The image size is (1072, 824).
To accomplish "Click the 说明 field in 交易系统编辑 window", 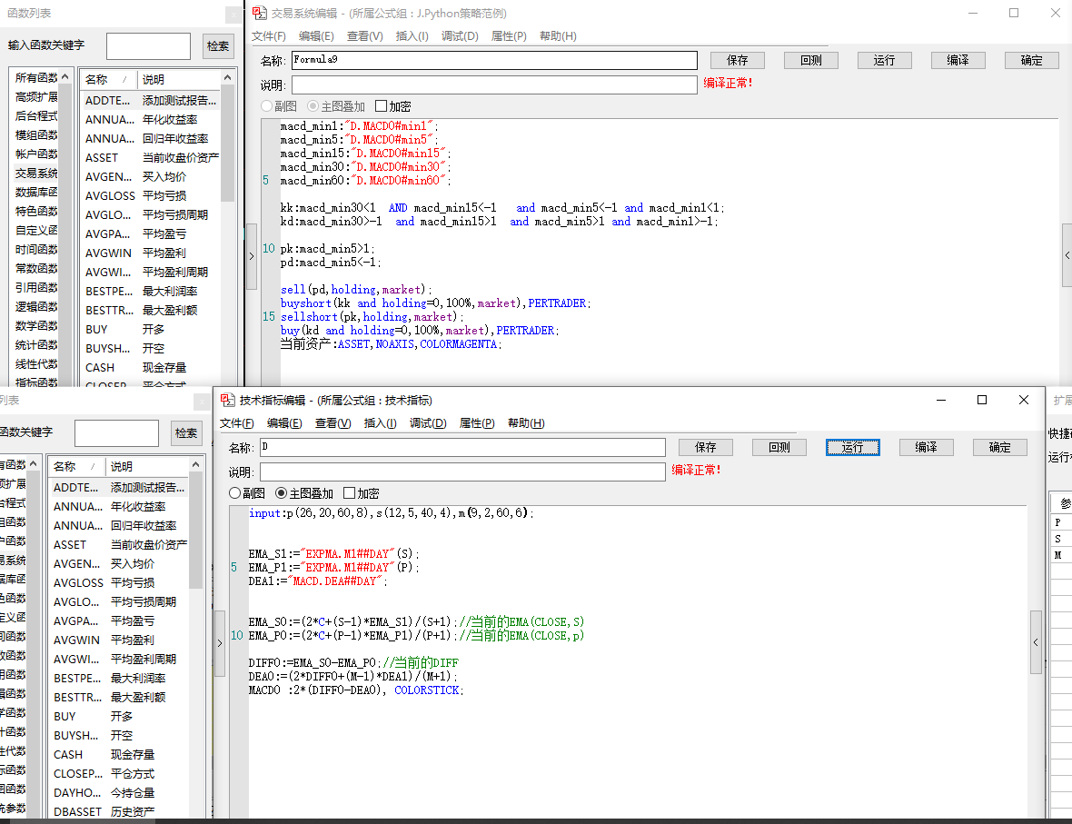I will (x=494, y=84).
